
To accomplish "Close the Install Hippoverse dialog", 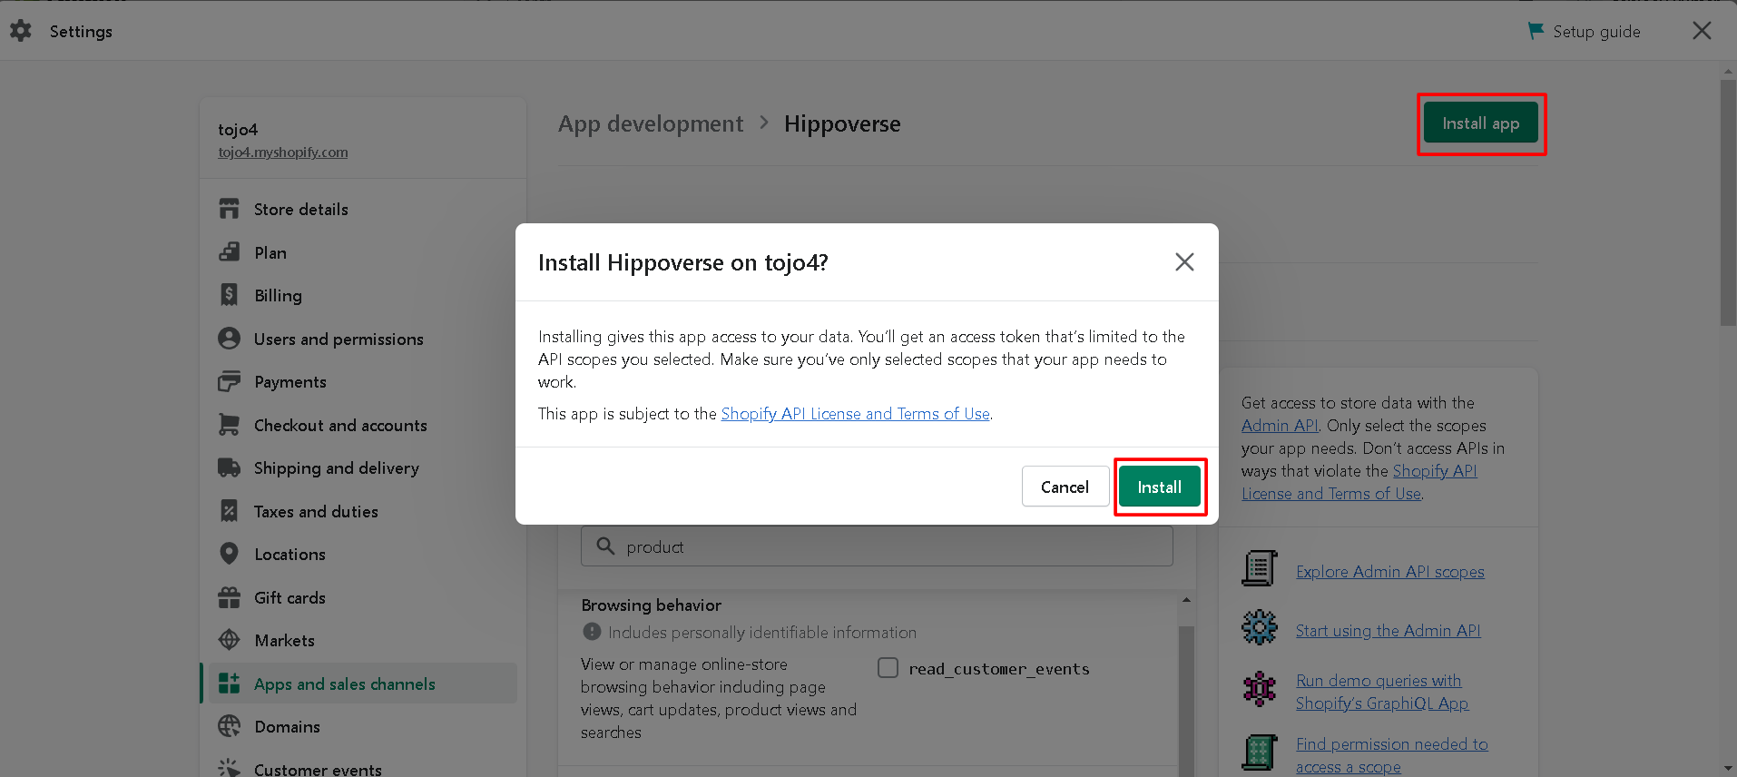I will coord(1184,262).
